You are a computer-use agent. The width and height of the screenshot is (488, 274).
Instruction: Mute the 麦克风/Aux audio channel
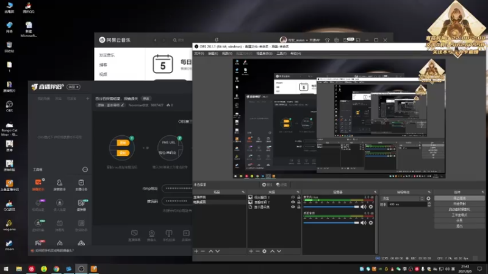point(363,206)
